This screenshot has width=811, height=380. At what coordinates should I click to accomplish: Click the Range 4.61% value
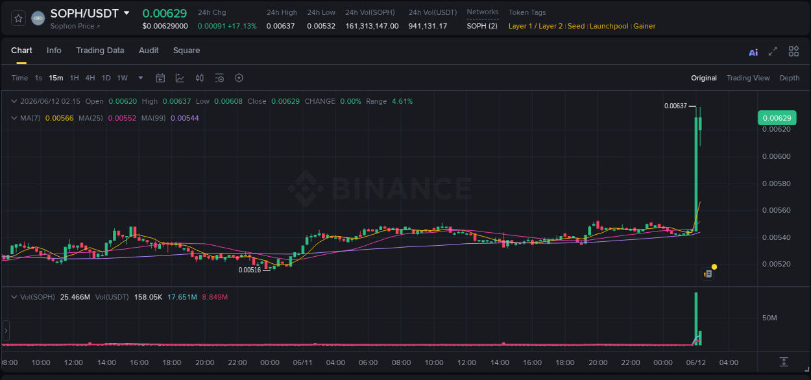click(402, 101)
